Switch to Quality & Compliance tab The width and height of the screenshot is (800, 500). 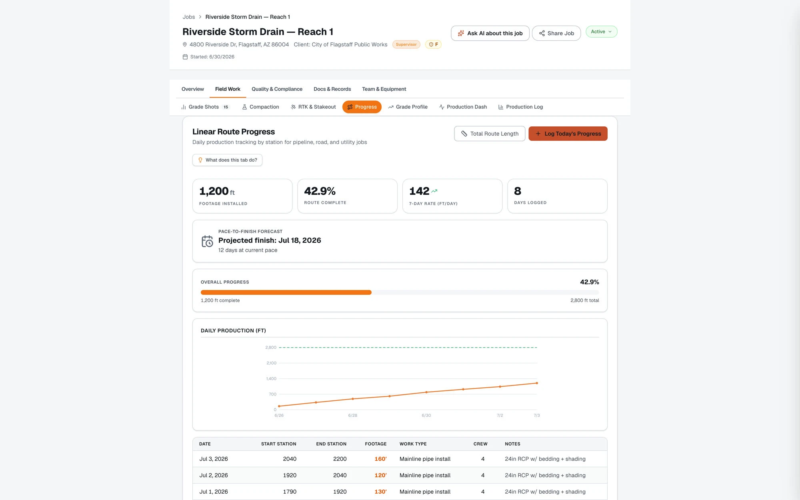click(277, 89)
